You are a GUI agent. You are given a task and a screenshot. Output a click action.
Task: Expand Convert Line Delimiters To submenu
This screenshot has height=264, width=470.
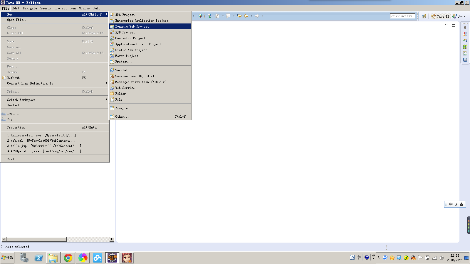point(55,83)
